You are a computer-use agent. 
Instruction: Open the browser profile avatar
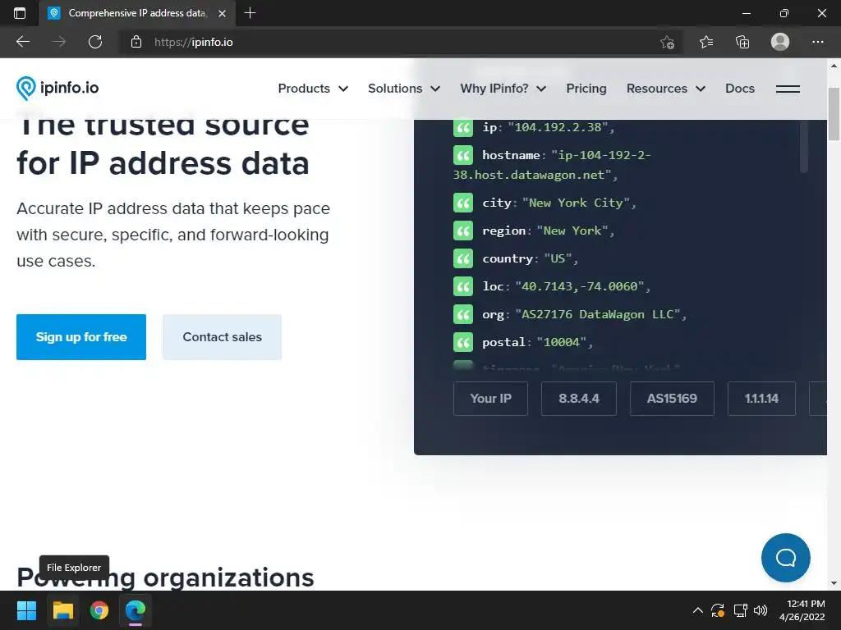click(780, 42)
